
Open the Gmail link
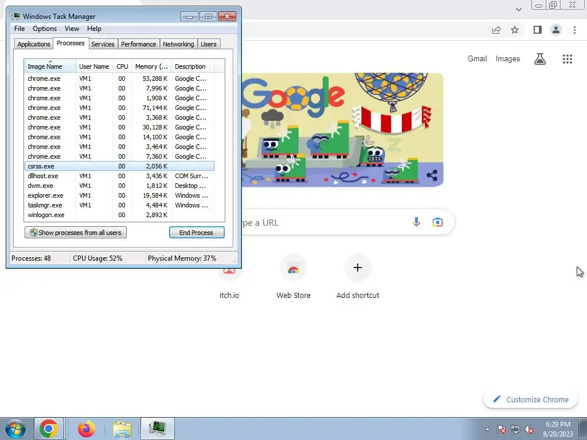pyautogui.click(x=477, y=59)
